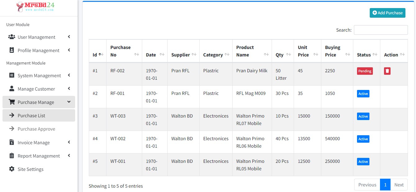
Task: Open Purchase Manage via the shopping cart icon
Action: pos(11,102)
